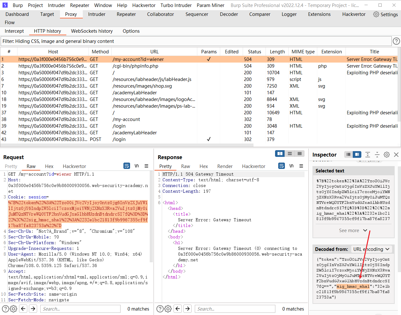The height and width of the screenshot is (315, 401).
Task: Click the Burp Suite logo icon
Action: pos(5,5)
